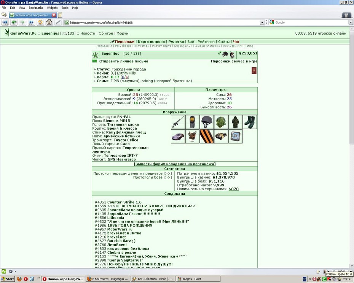Click the Fast Forward navigation button

tap(31, 22)
